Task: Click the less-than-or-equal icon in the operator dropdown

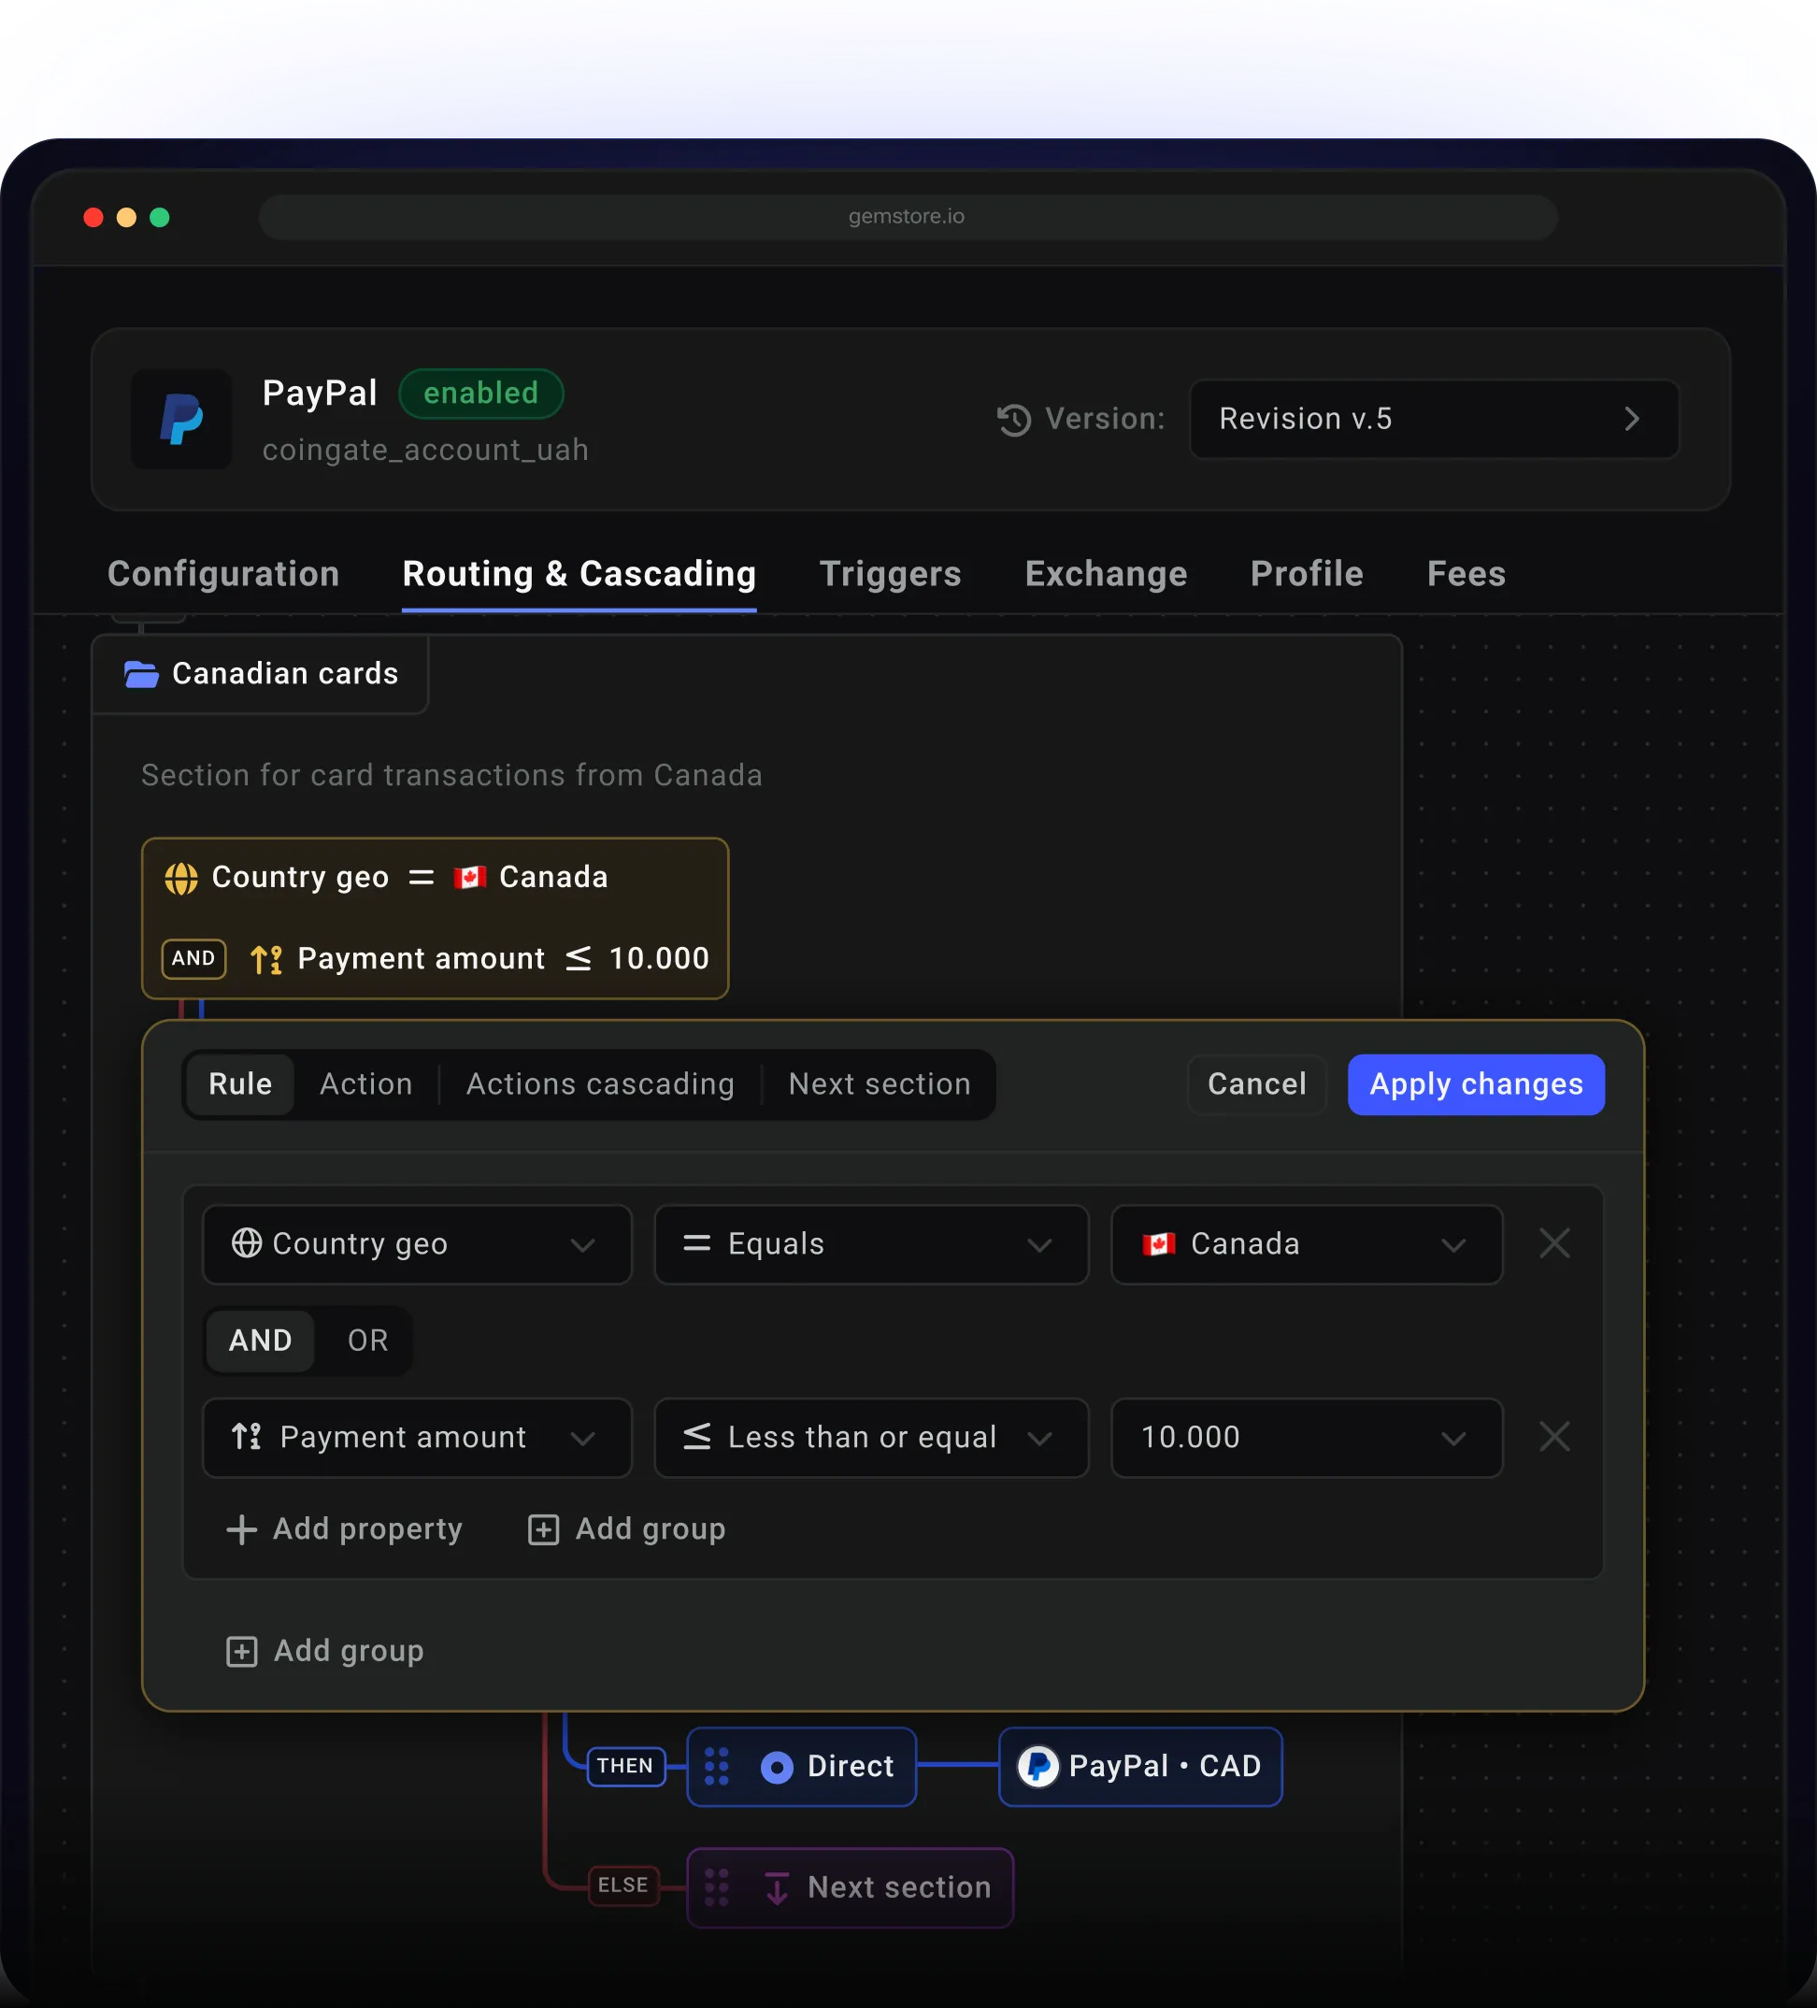Action: click(x=697, y=1436)
